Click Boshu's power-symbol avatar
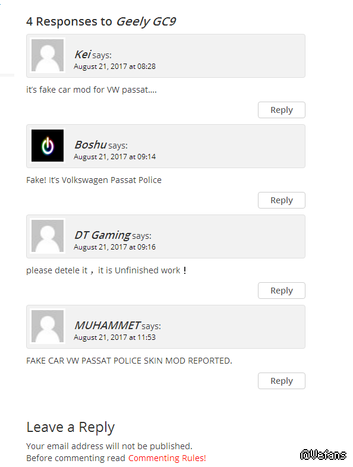The height and width of the screenshot is (467, 353). (x=48, y=146)
